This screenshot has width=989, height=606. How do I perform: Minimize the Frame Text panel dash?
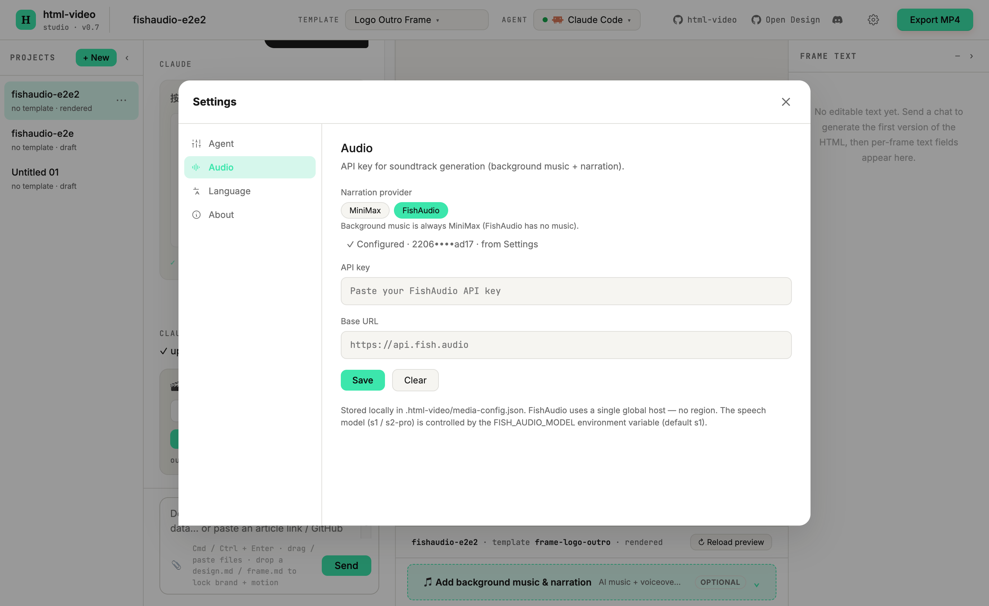(957, 56)
